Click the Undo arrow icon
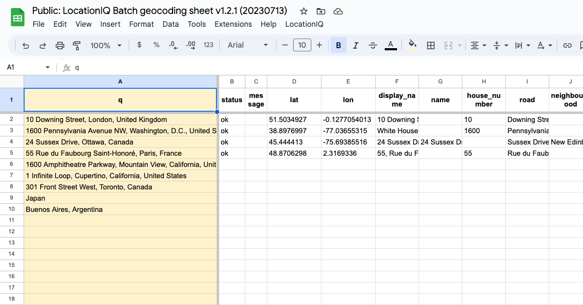Image resolution: width=583 pixels, height=305 pixels. coord(26,45)
